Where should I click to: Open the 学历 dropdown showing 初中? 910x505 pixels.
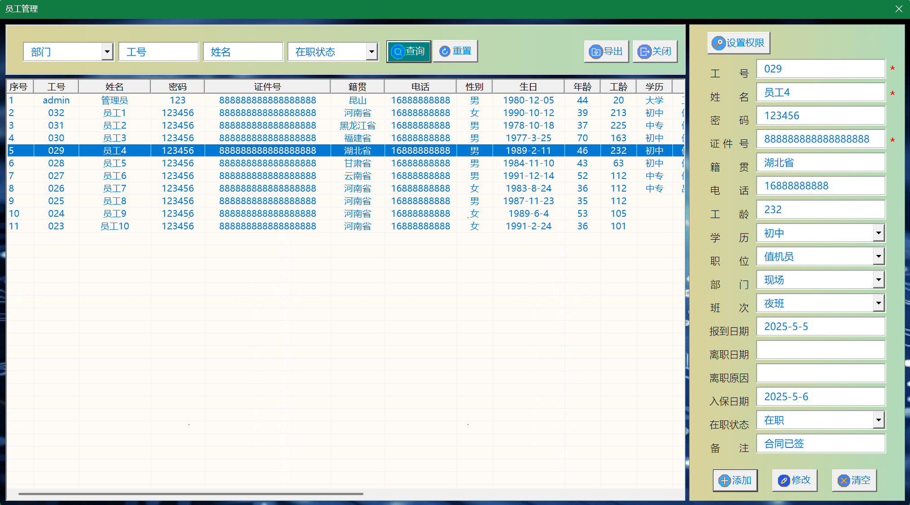[x=879, y=233]
